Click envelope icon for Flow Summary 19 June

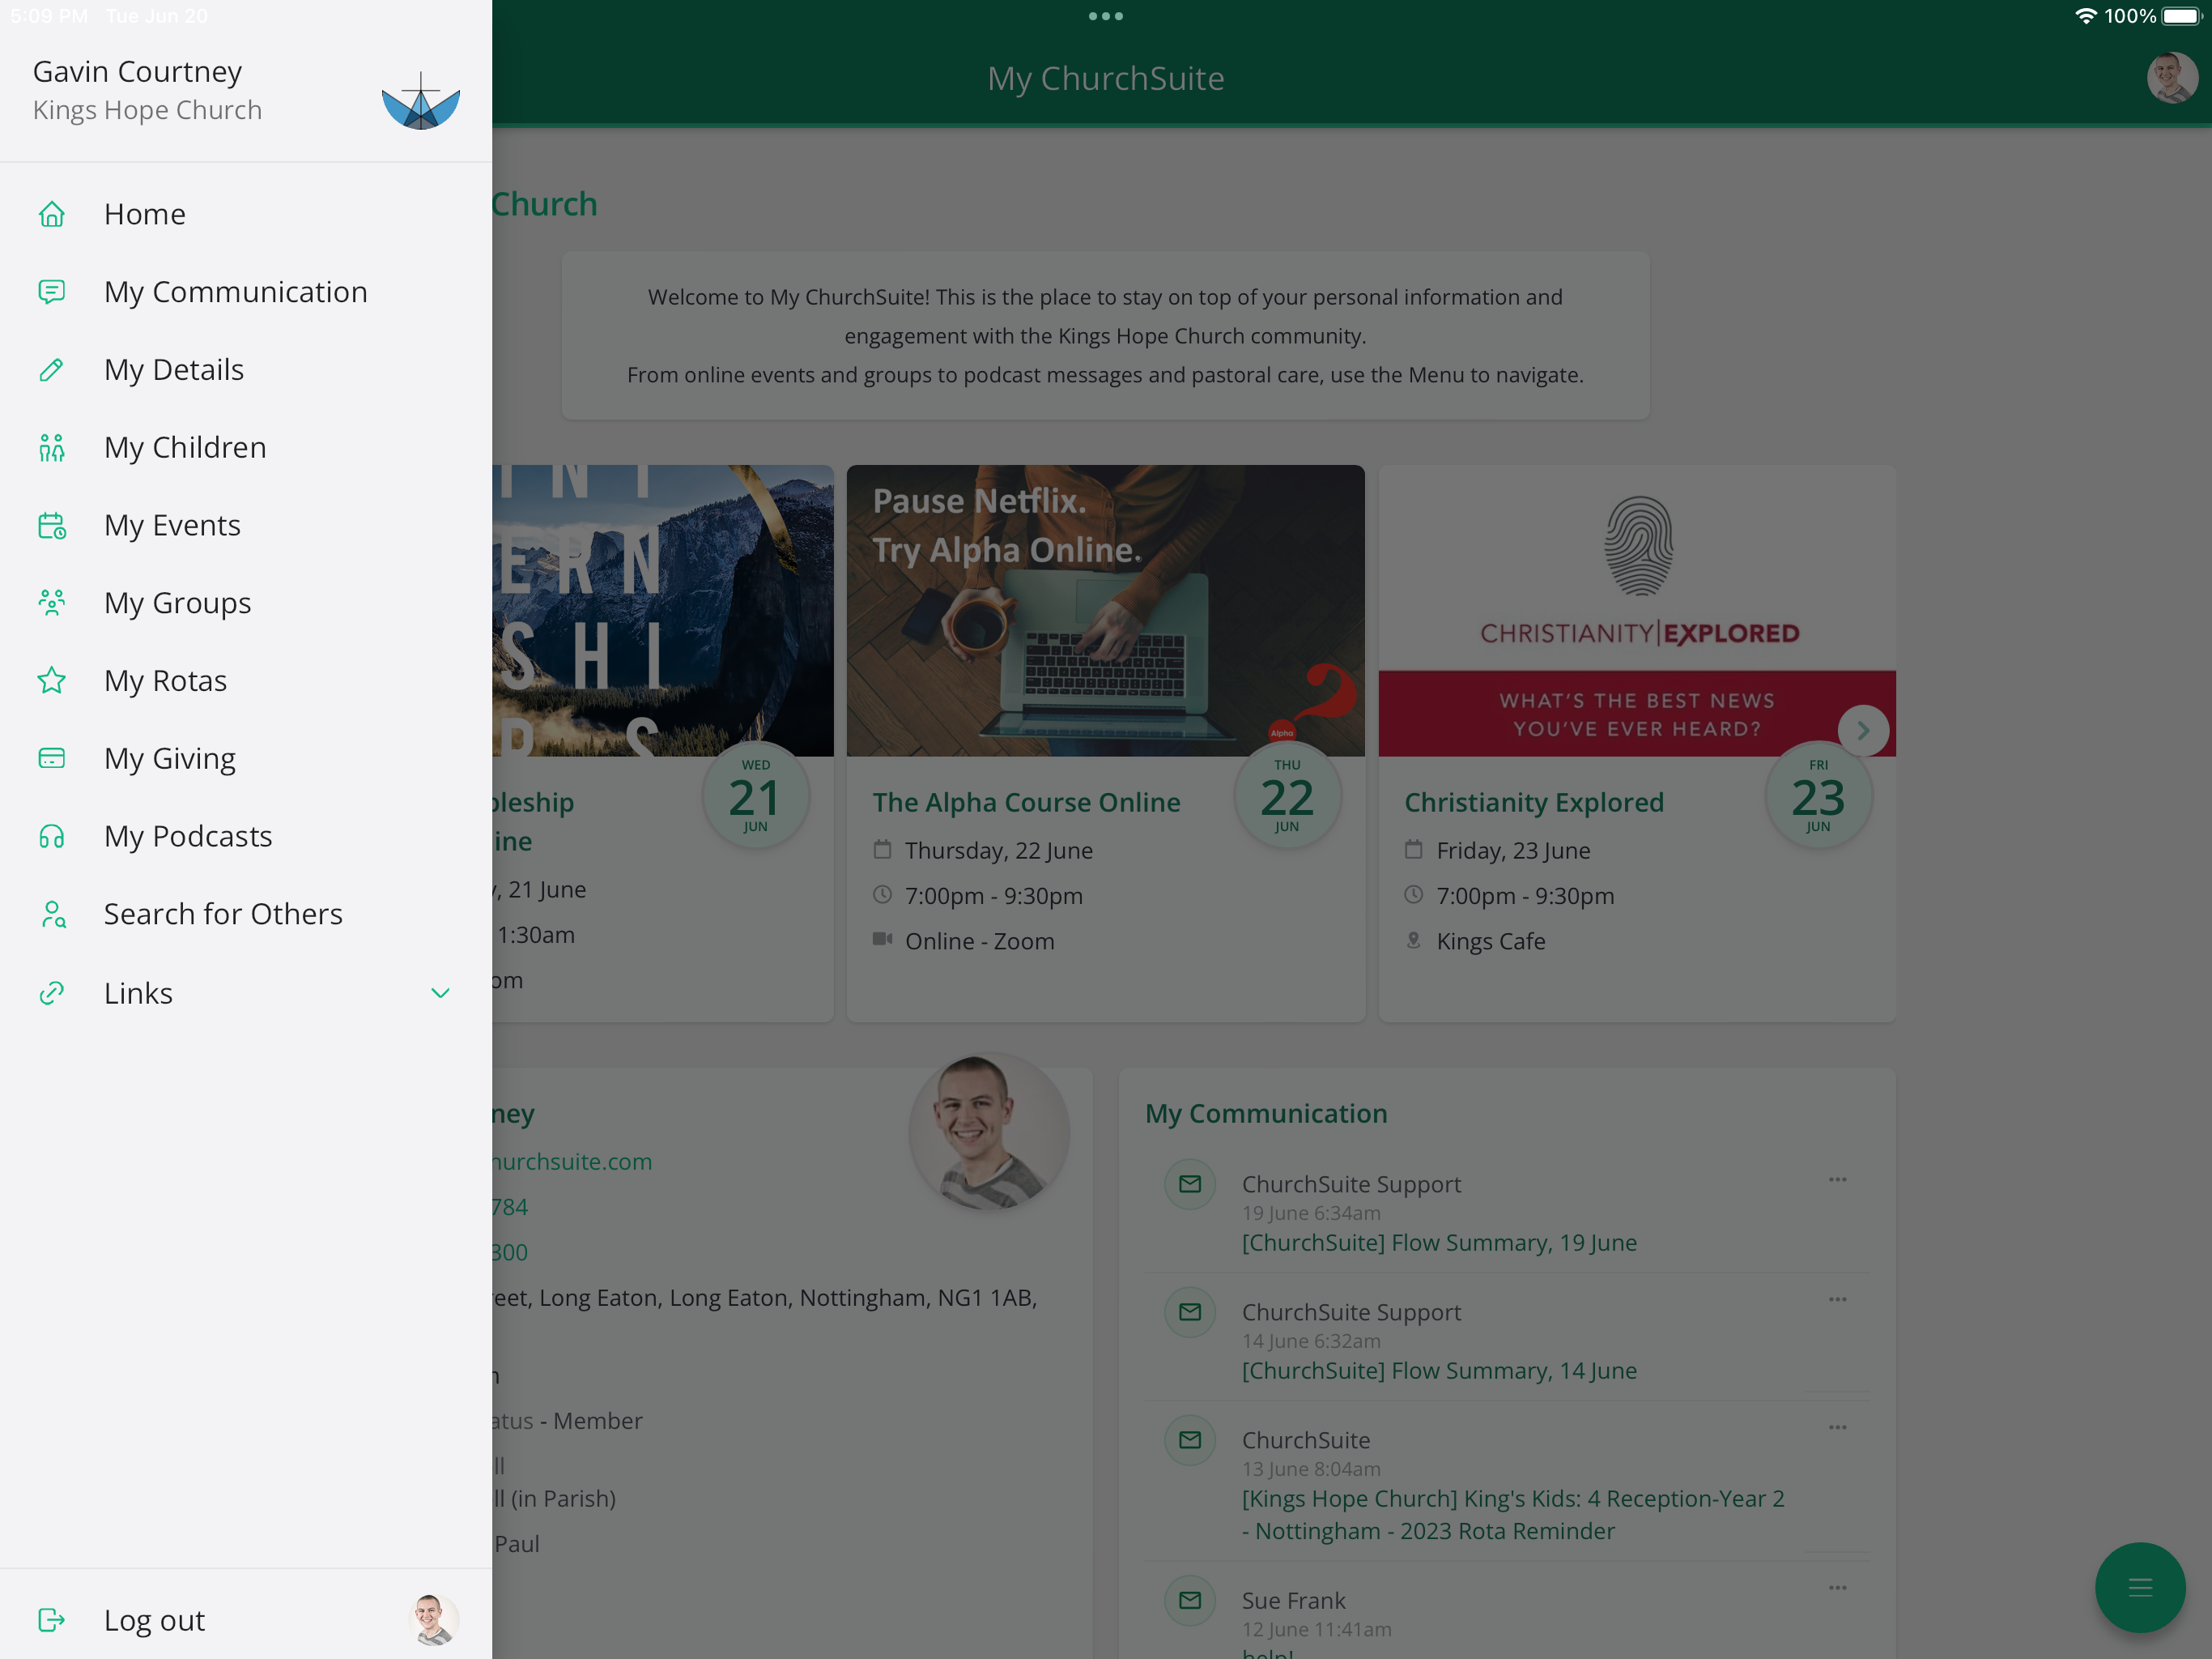click(1190, 1185)
